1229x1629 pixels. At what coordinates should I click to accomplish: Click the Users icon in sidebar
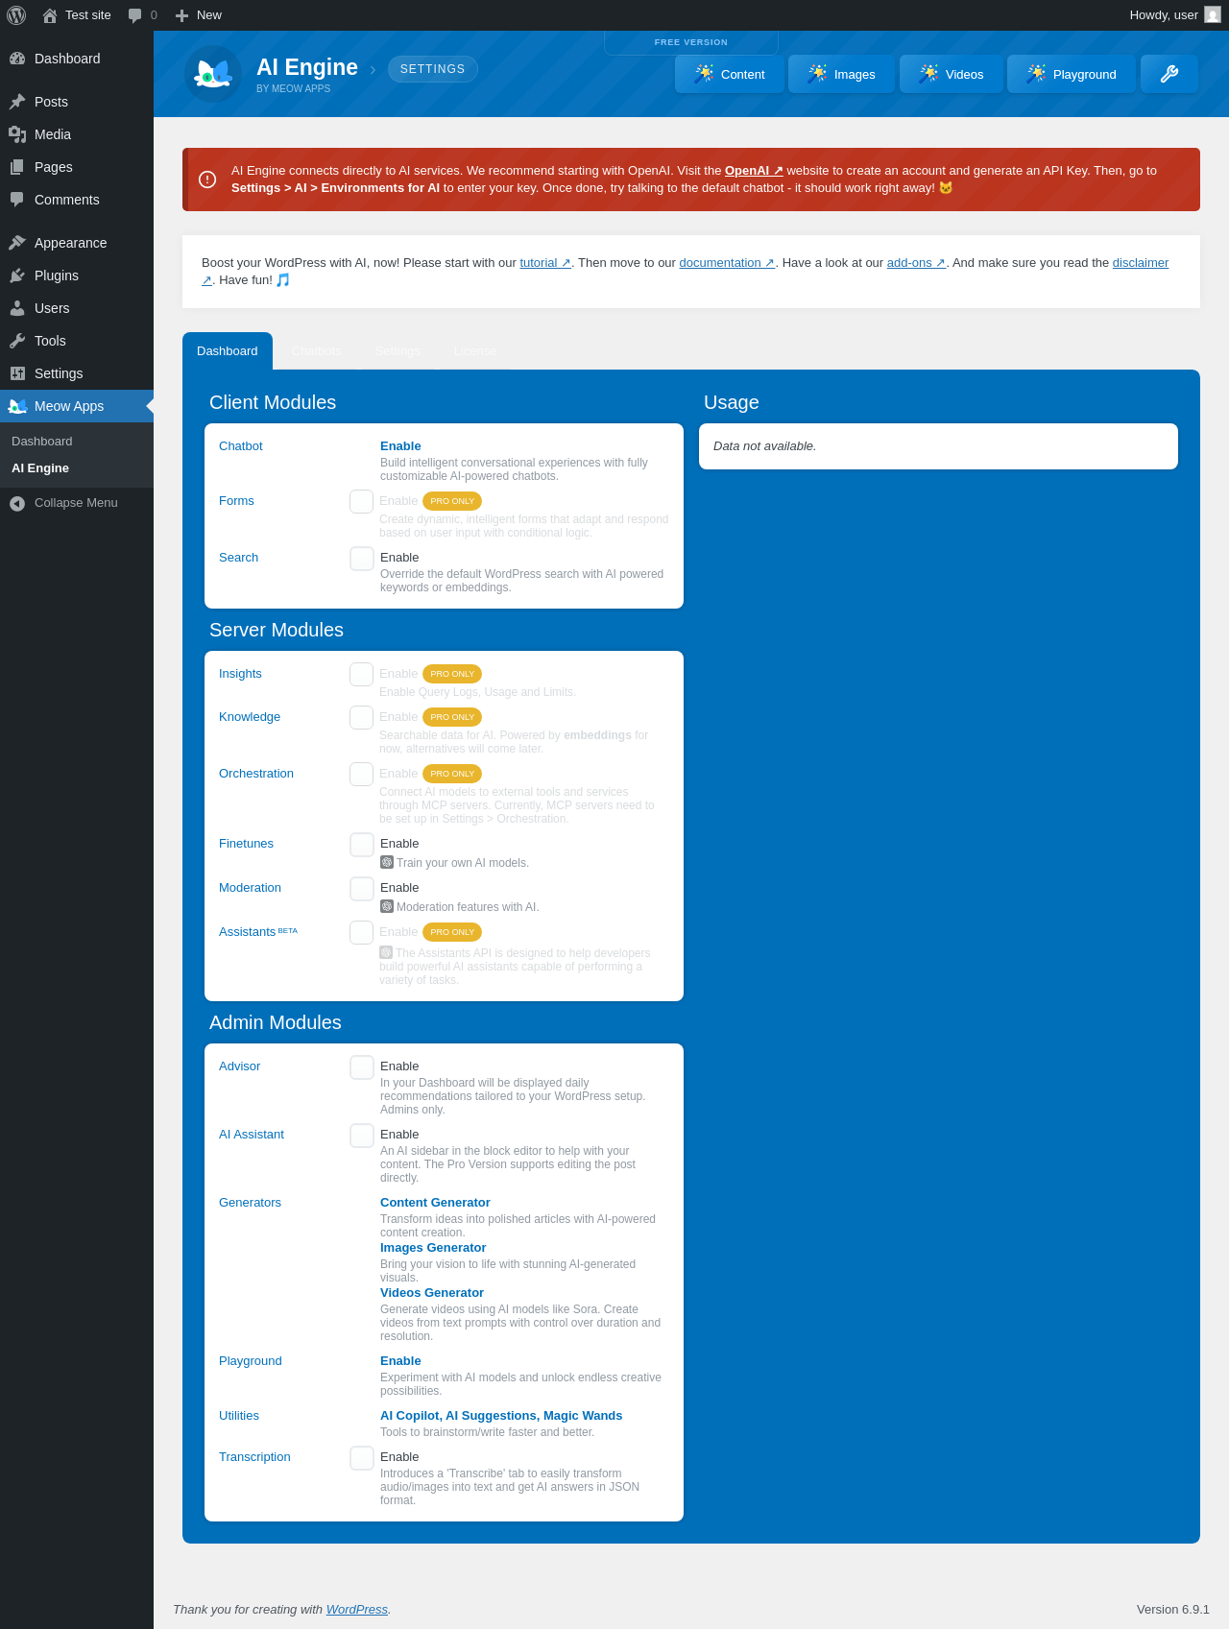click(17, 308)
